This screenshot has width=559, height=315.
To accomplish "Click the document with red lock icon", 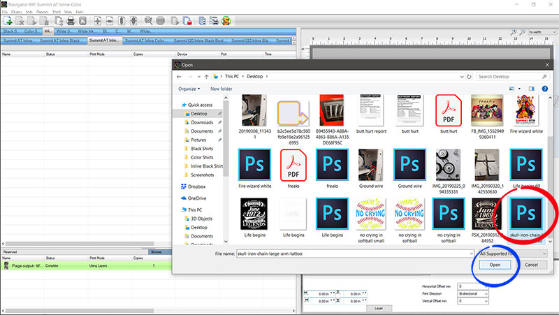I will coord(187,21).
